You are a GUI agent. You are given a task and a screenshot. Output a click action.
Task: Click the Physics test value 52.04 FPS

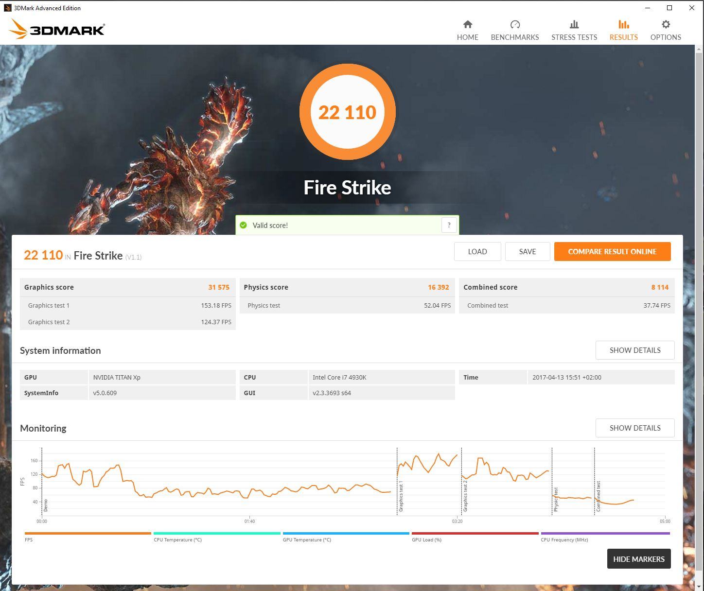438,306
